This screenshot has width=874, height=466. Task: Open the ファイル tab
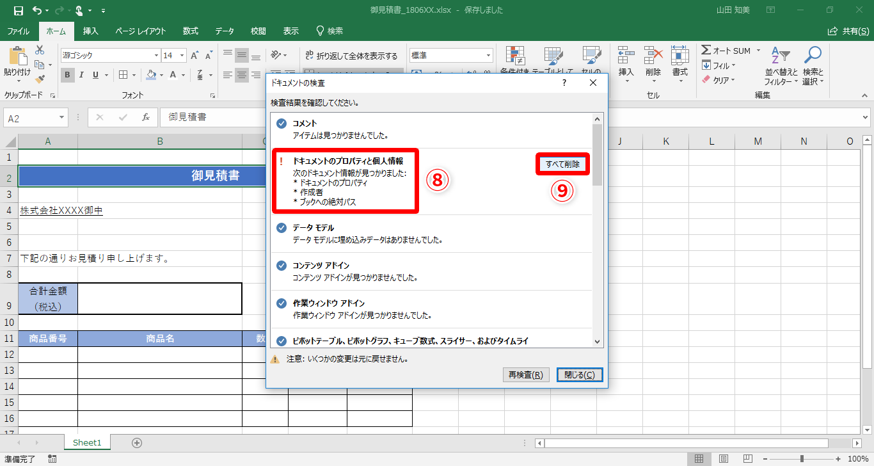(x=18, y=31)
